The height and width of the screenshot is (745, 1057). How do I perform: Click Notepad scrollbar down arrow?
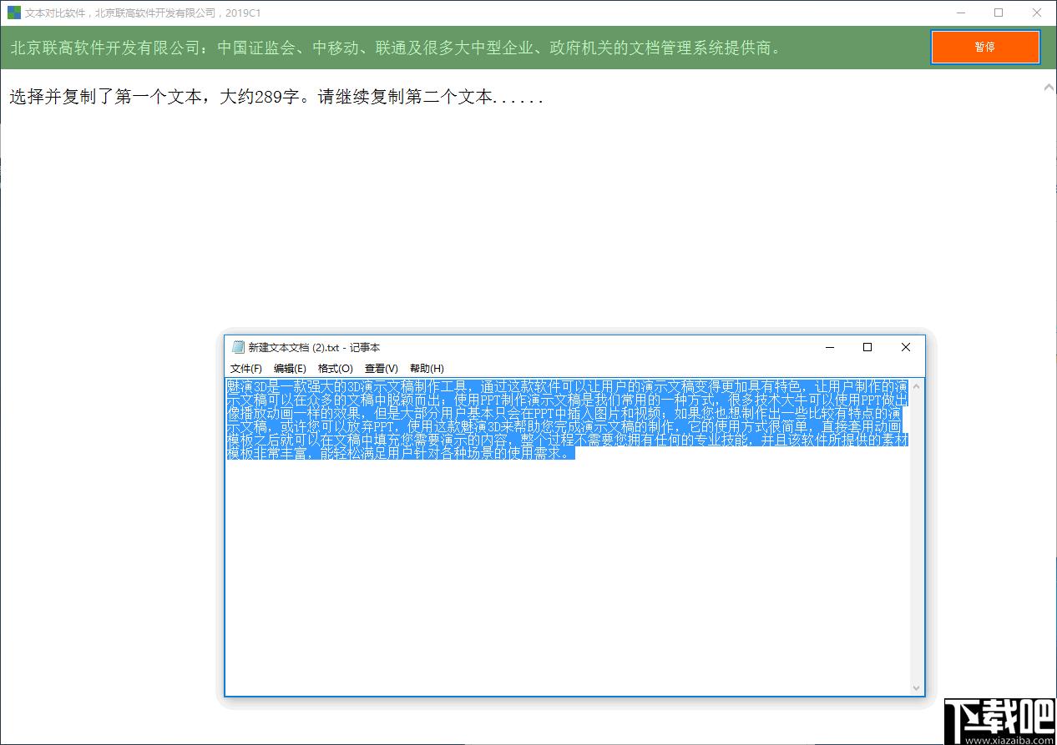click(917, 688)
